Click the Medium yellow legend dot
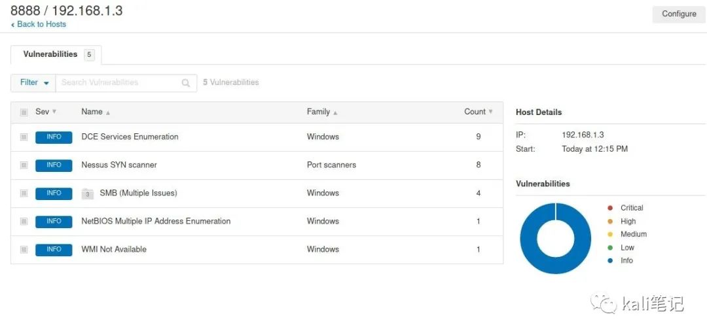 tap(610, 235)
